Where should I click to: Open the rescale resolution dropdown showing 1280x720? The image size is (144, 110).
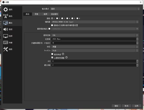click(x=95, y=29)
